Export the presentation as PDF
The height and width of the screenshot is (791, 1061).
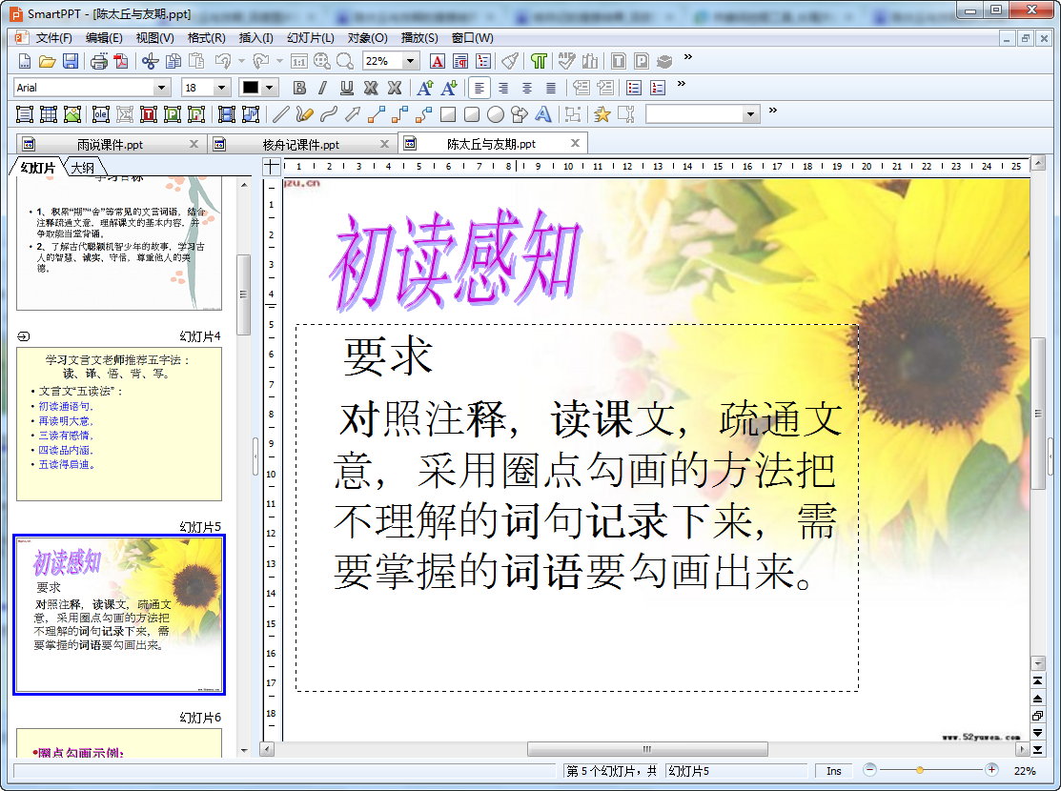coord(121,62)
